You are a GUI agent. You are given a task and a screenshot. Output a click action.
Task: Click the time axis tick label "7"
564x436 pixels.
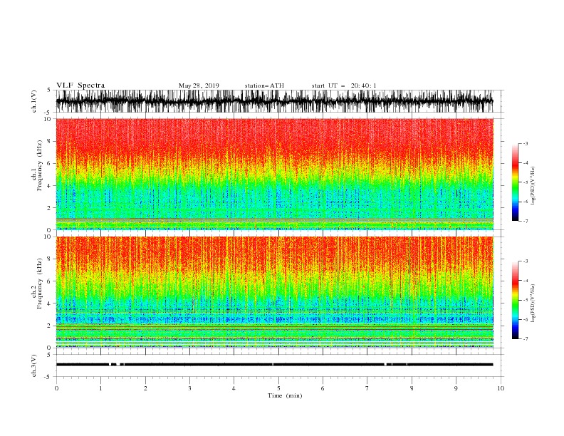tap(367, 388)
